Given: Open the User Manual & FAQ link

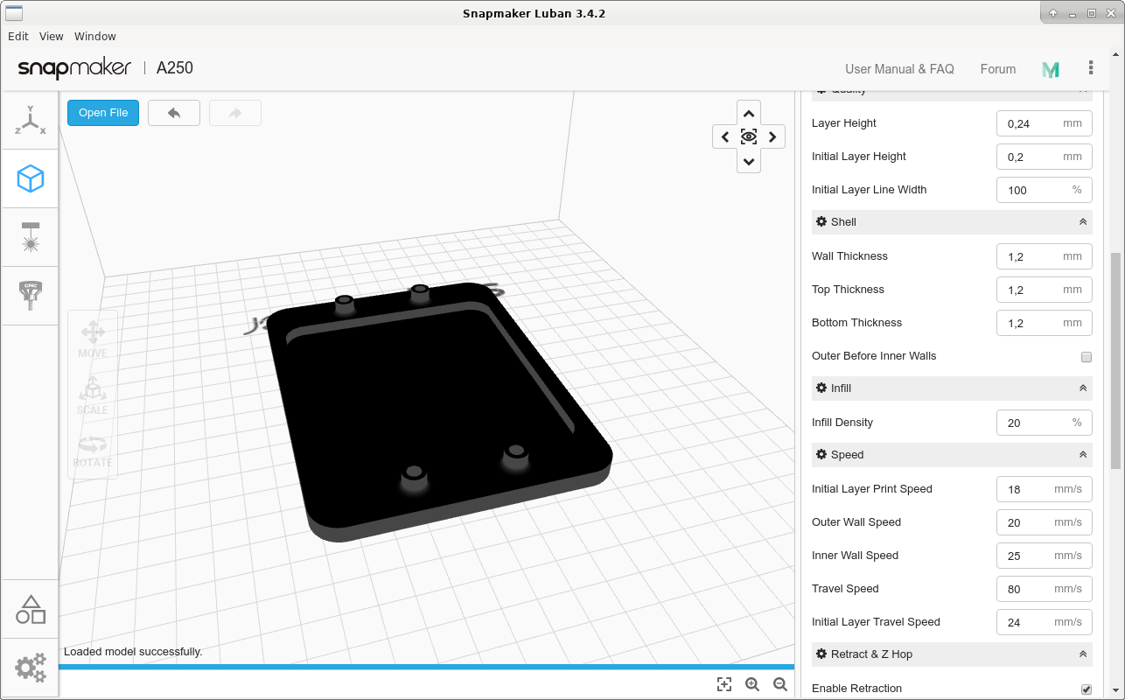Looking at the screenshot, I should point(899,69).
